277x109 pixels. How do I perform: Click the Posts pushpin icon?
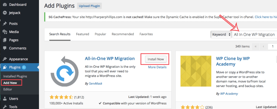click(x=5, y=24)
